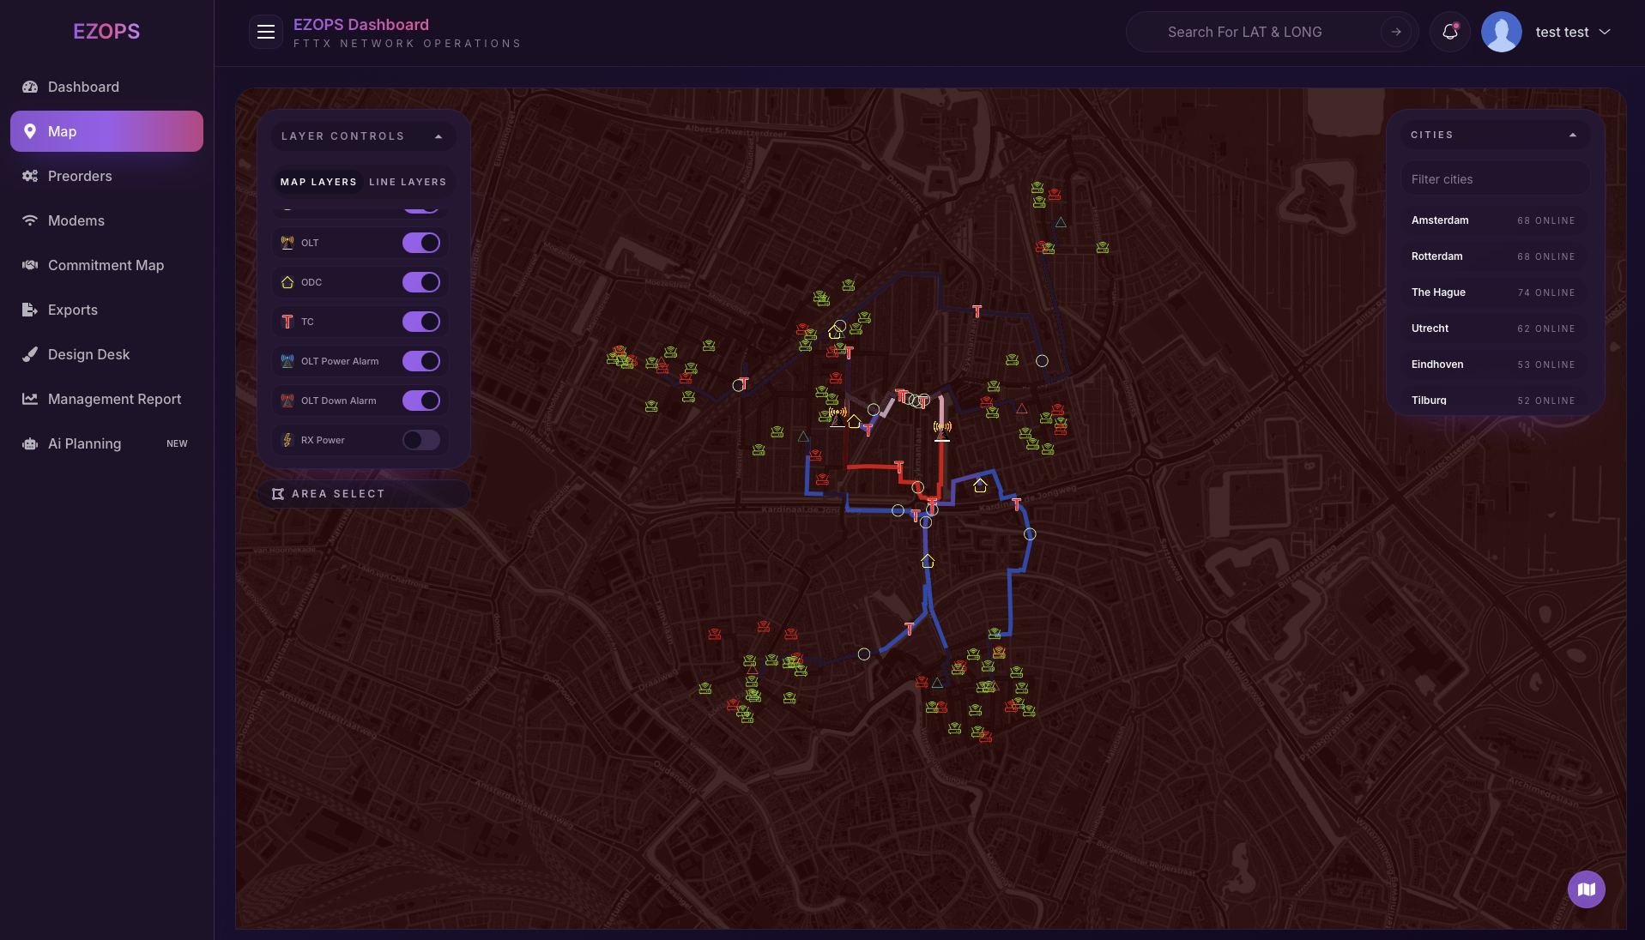This screenshot has height=940, width=1645.
Task: Click the Commitment Map camera icon
Action: point(30,265)
